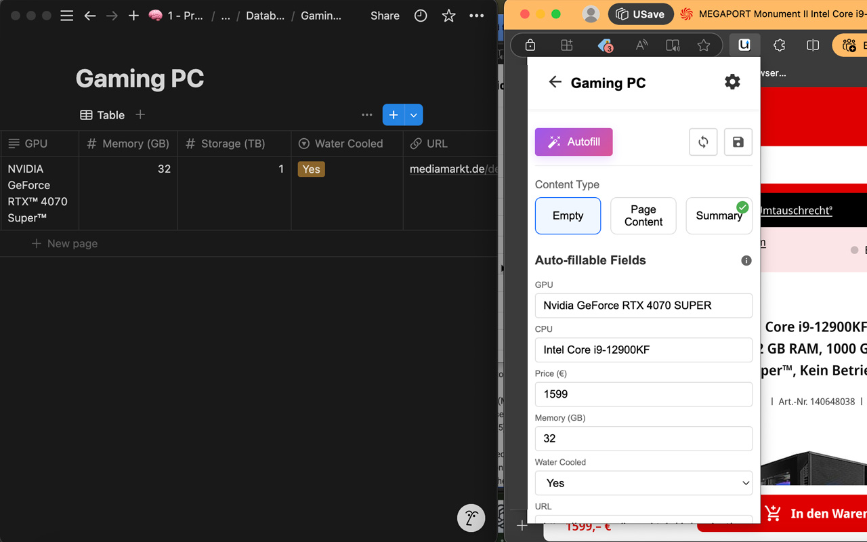Image resolution: width=867 pixels, height=542 pixels.
Task: Toggle the U extension icon in toolbar
Action: pos(744,45)
